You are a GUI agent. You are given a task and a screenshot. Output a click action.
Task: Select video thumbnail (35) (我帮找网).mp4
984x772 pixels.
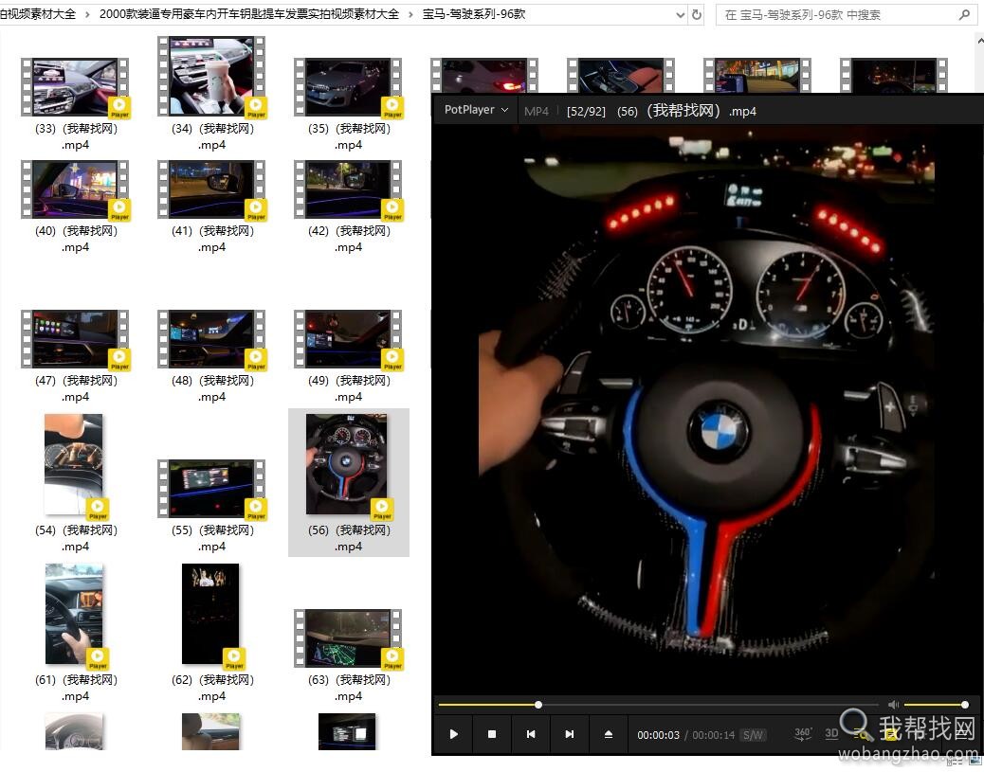coord(348,87)
